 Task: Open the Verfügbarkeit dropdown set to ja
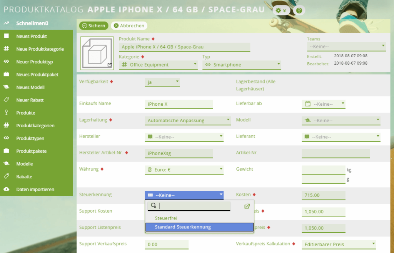(162, 82)
